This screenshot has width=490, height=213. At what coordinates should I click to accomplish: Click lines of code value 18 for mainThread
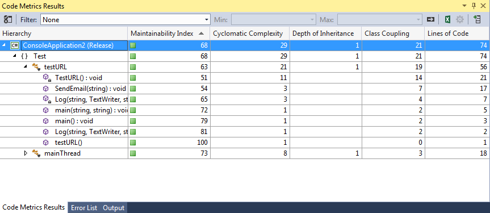484,153
